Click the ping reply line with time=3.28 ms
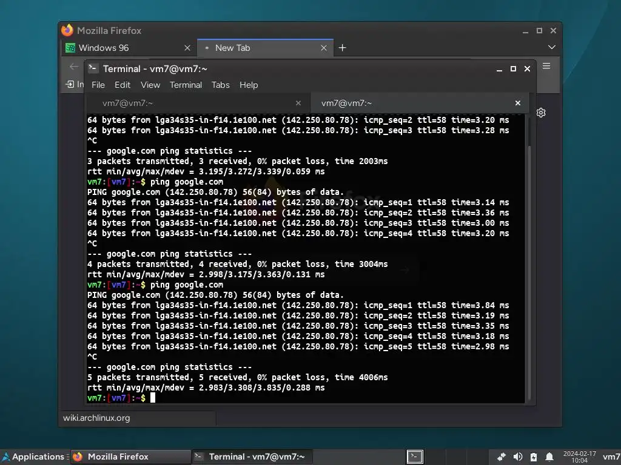Screen dimensions: 621x465 coord(298,131)
